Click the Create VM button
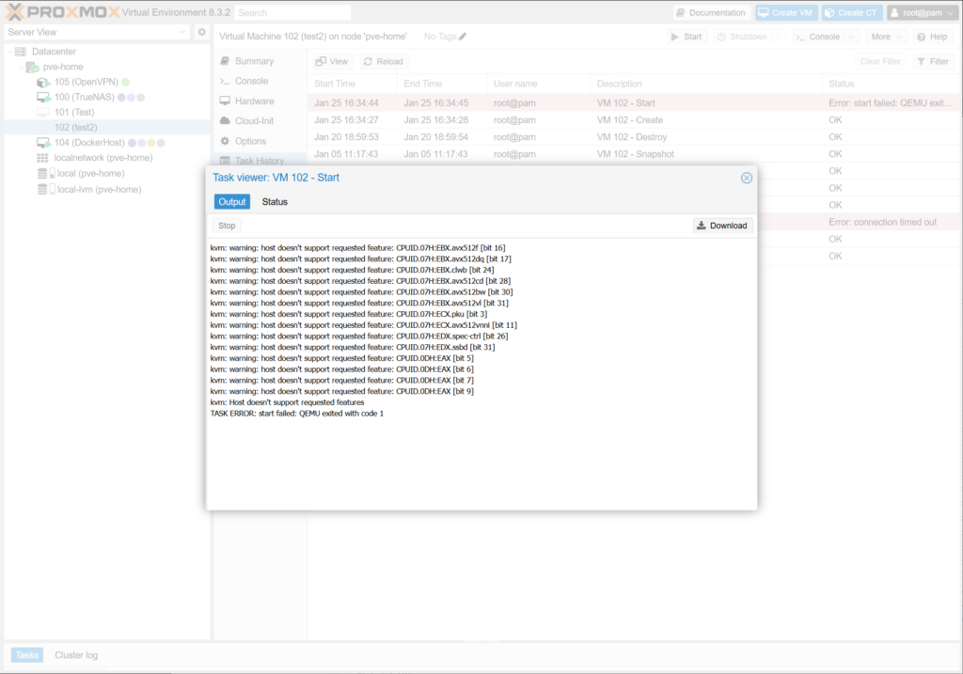The height and width of the screenshot is (674, 963). pos(786,13)
